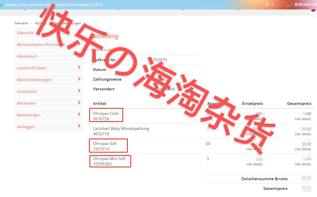Click the claras-apotheke.de URL in address bar
The image size is (317, 197).
coord(52,5)
